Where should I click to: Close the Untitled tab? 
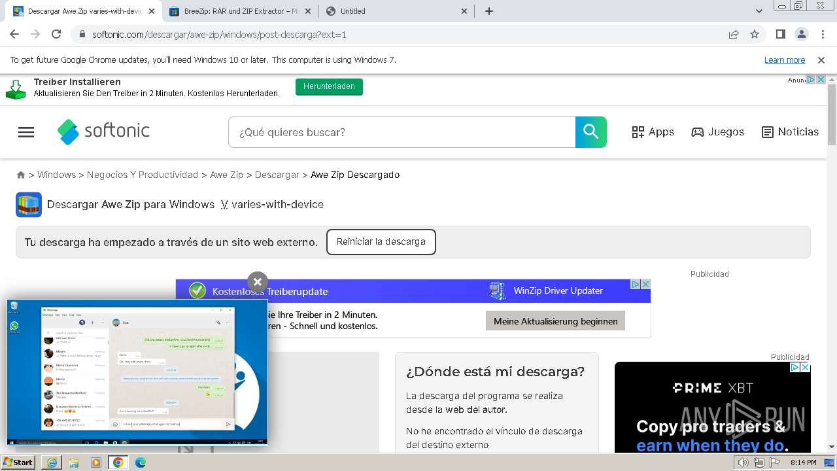coord(465,11)
